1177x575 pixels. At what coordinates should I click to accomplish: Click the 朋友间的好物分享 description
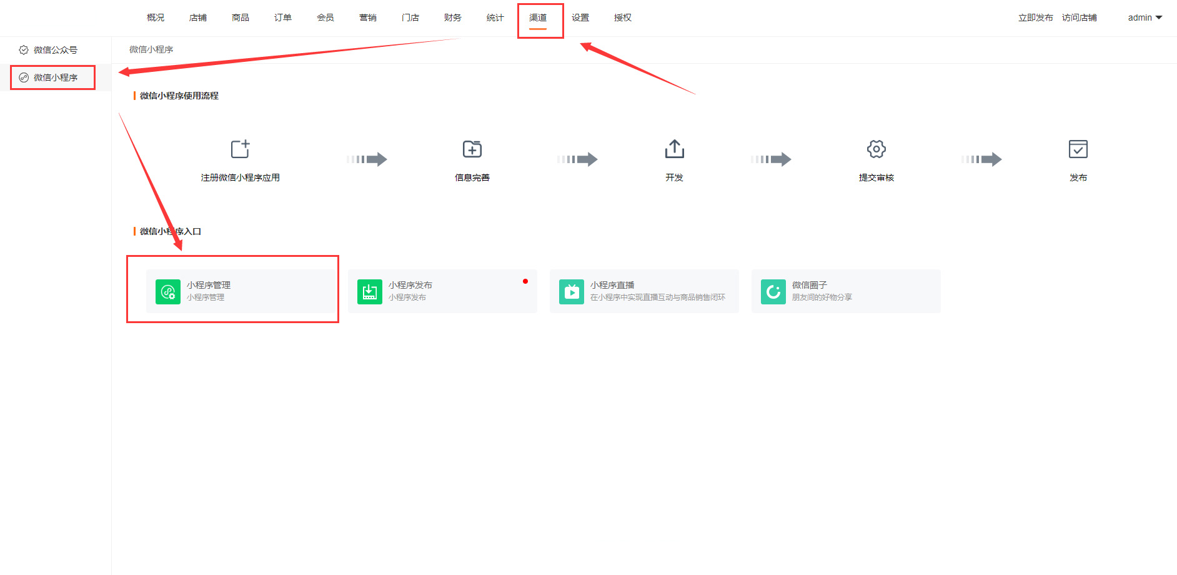click(x=822, y=297)
